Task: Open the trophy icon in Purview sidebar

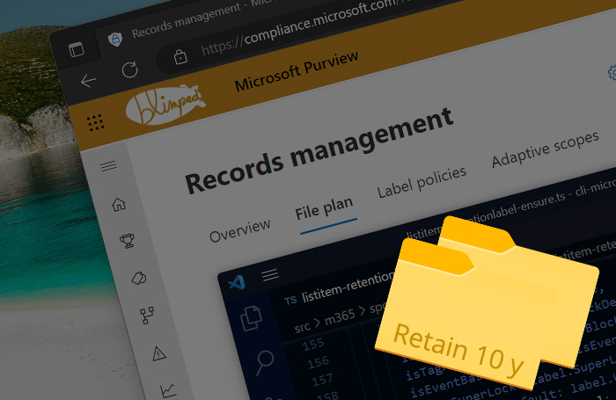Action: (x=128, y=241)
